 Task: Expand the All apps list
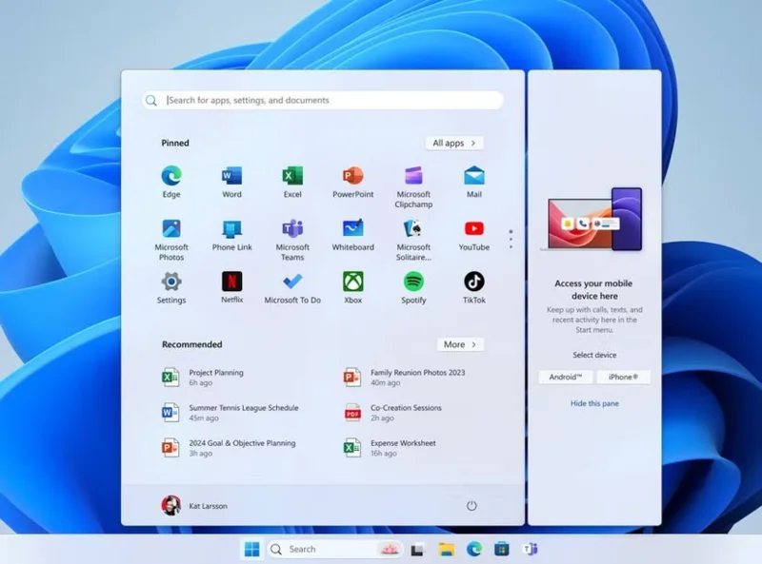point(454,142)
